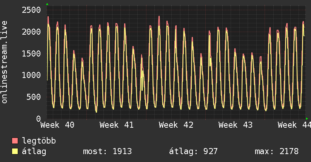
Task: Click the 1000 y-axis tick label
Action: point(31,75)
